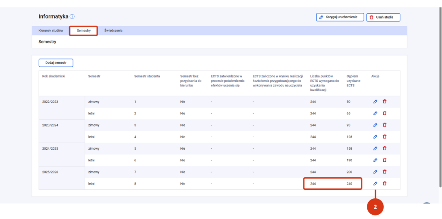Delete the semester 8 row
Screen dimensions: 442x219
pos(385,184)
